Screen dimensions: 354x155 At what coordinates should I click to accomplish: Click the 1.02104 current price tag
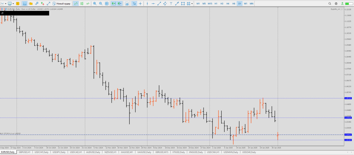coord(348,140)
